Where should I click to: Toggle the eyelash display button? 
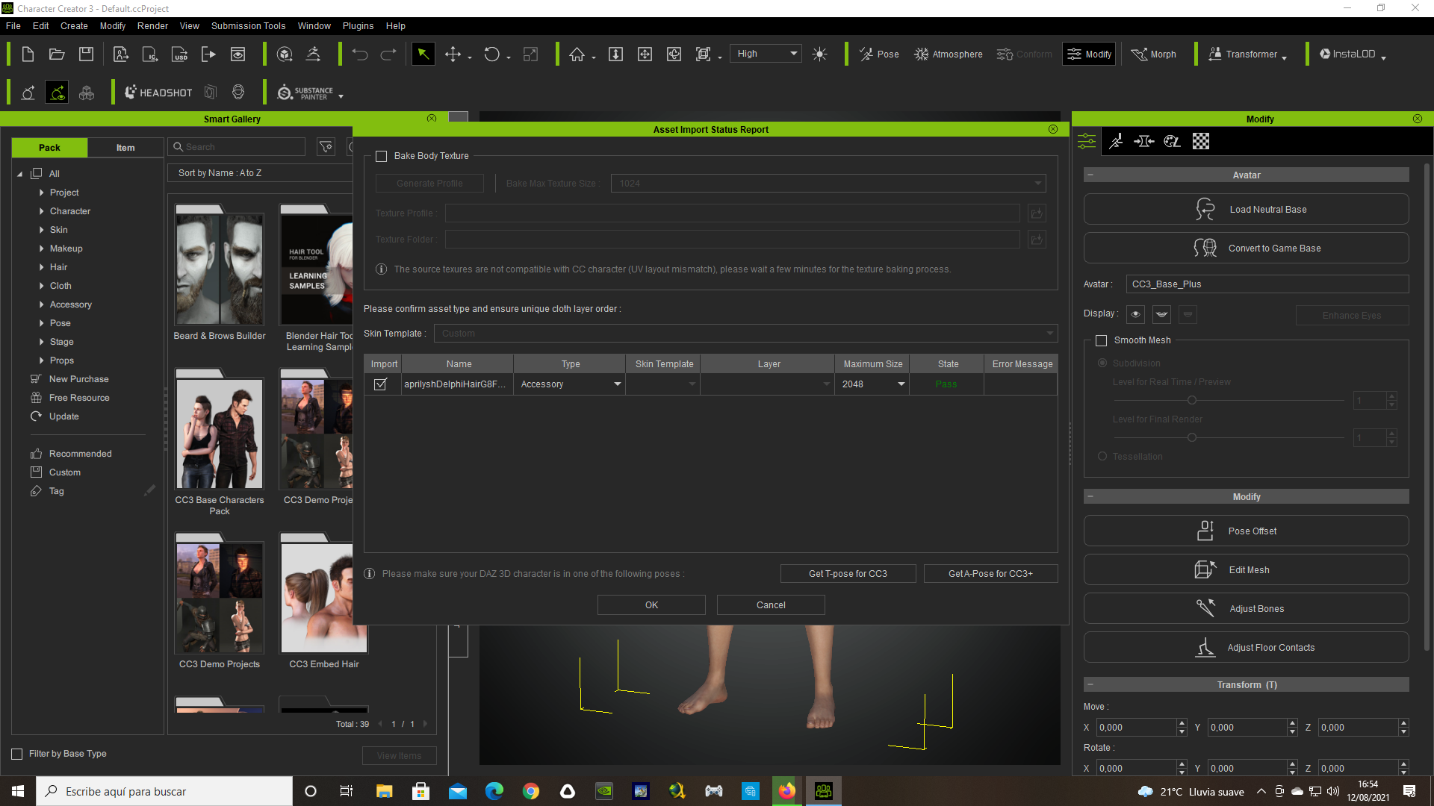coord(1161,314)
